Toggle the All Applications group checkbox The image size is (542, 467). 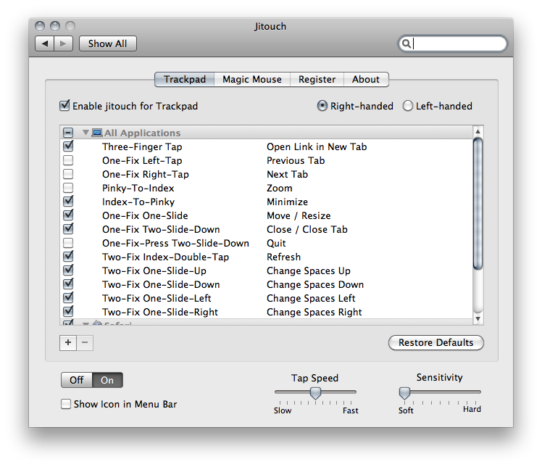68,133
